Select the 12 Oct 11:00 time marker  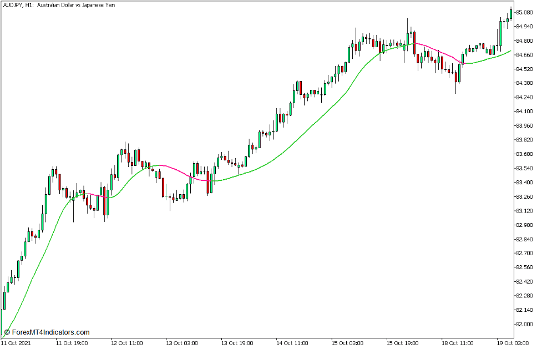coord(126,343)
